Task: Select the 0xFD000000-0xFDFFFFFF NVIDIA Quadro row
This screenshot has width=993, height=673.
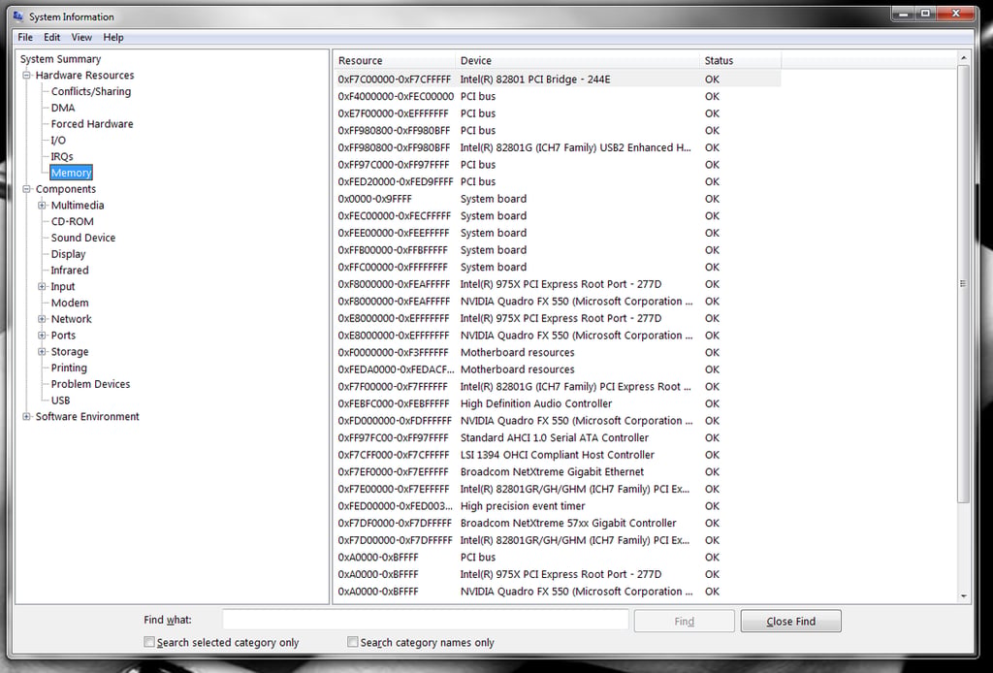Action: 558,421
